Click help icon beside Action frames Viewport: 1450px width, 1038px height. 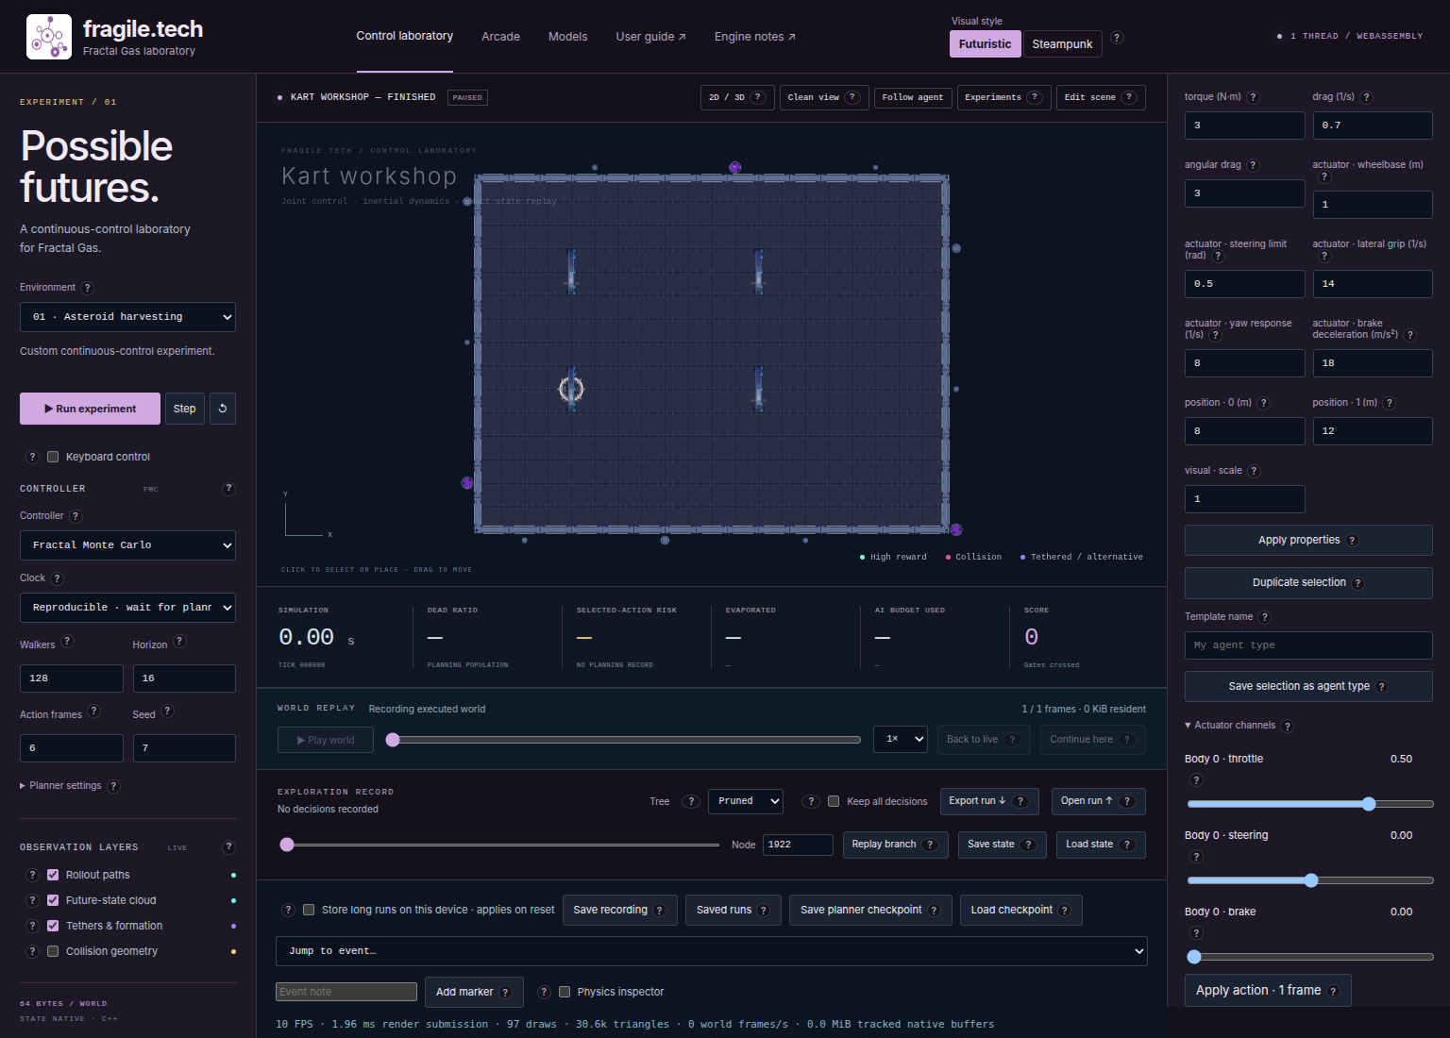click(x=94, y=712)
